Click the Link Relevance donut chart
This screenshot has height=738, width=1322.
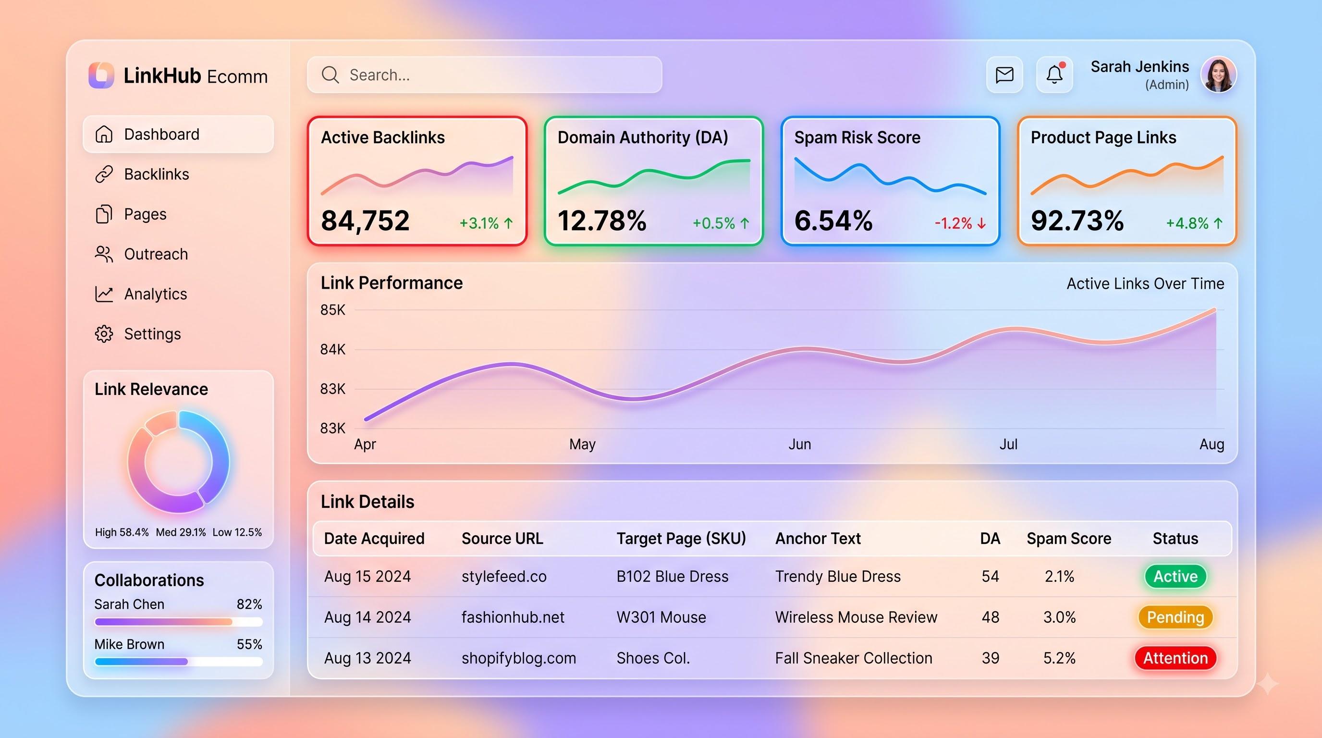178,462
